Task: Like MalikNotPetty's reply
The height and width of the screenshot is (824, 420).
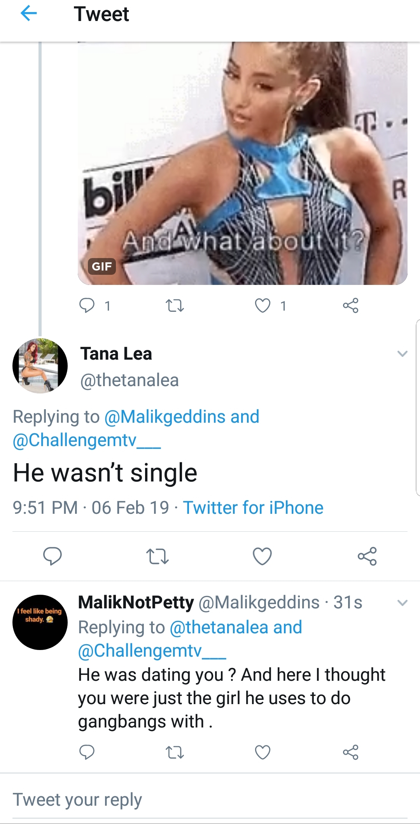Action: coord(262,752)
